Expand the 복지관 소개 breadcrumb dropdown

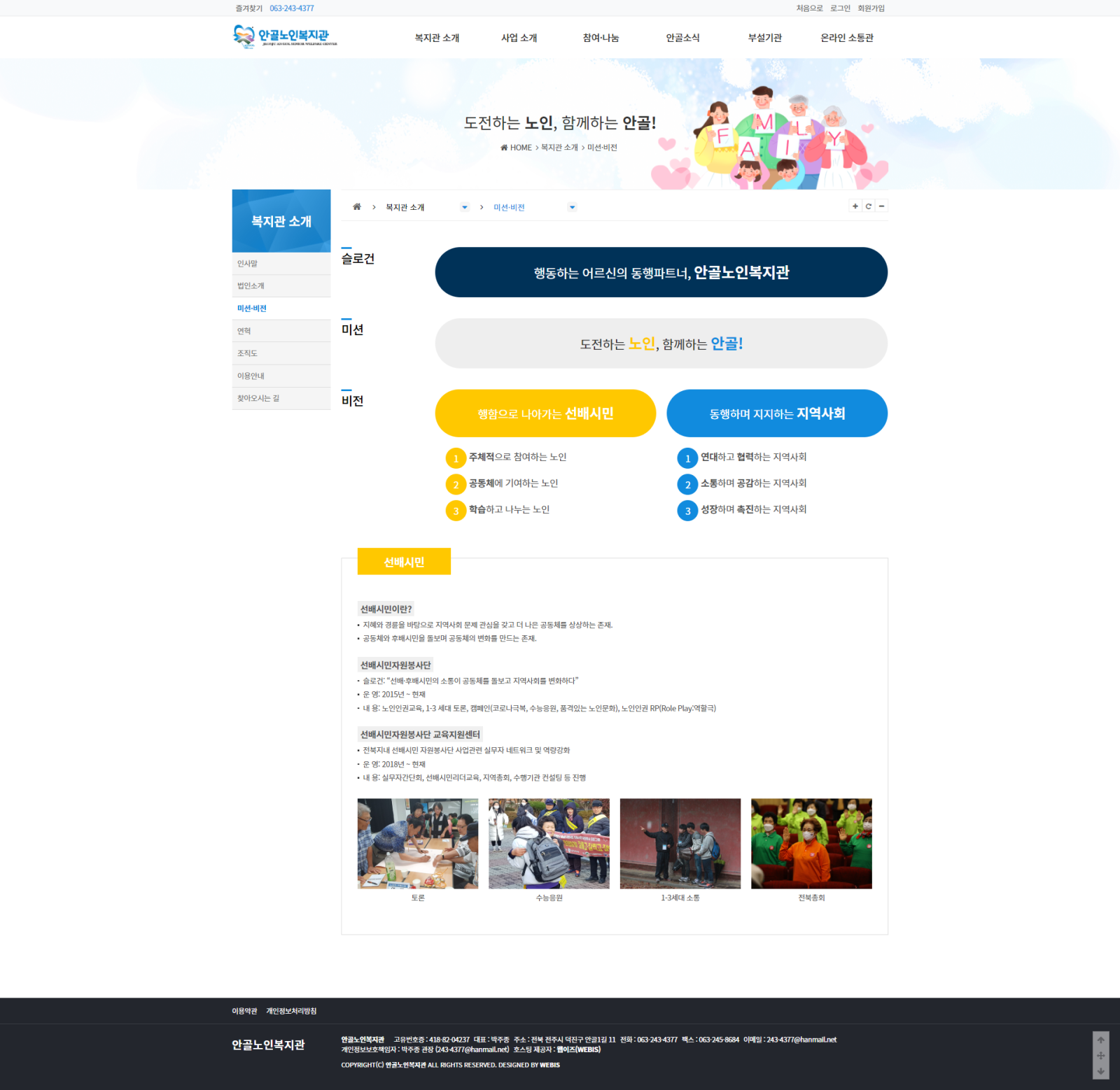[x=464, y=207]
